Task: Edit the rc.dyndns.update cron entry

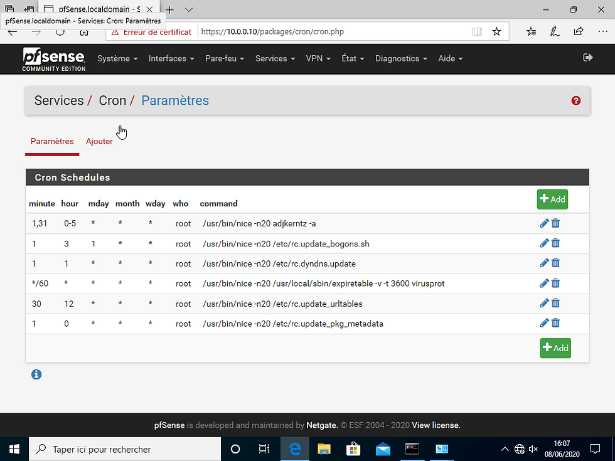Action: point(544,263)
